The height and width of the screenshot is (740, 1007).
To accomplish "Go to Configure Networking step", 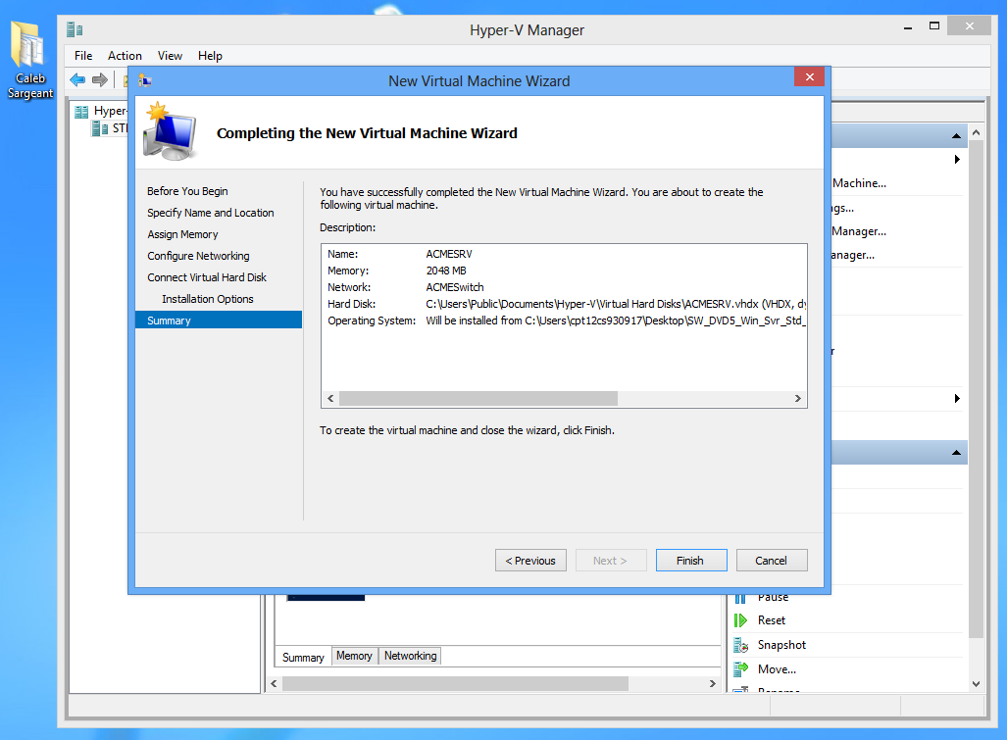I will [198, 256].
